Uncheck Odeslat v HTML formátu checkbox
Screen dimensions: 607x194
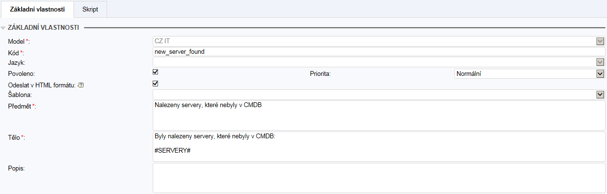point(156,84)
